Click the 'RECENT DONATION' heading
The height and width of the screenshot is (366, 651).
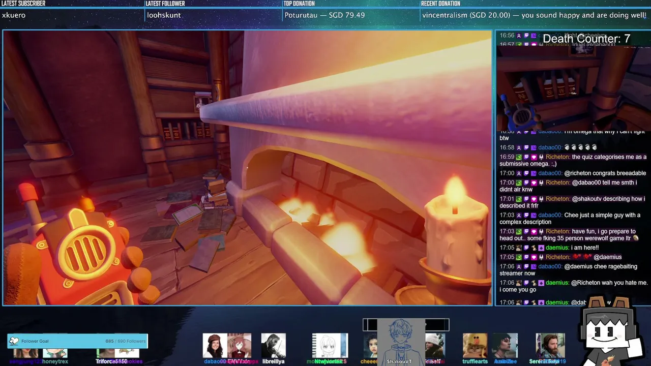click(440, 4)
